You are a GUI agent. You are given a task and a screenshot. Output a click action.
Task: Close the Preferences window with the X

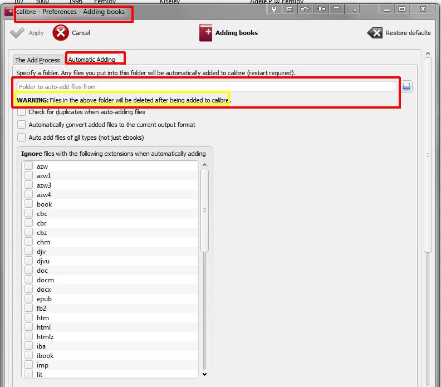[x=423, y=9]
